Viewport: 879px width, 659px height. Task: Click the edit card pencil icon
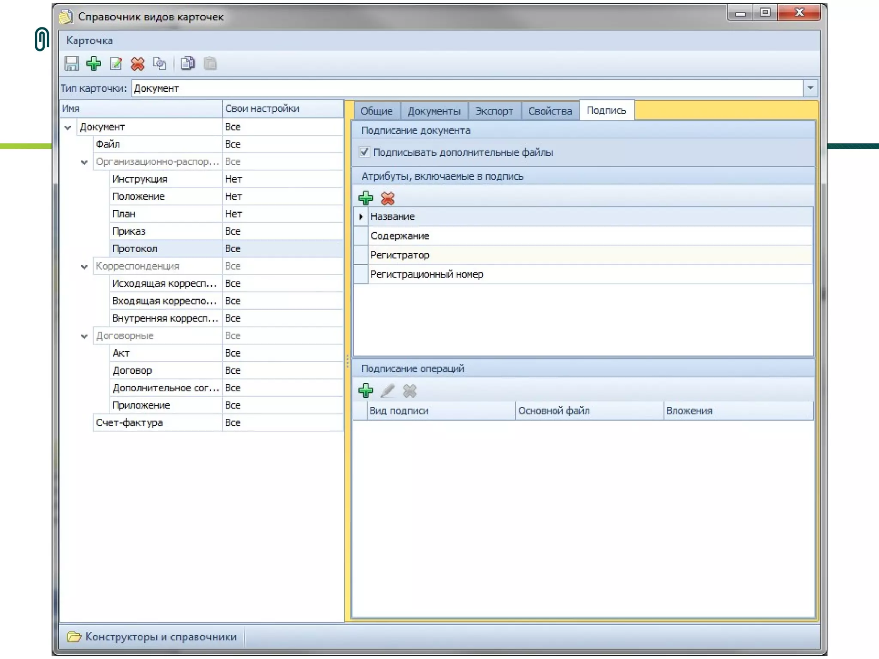coord(116,63)
